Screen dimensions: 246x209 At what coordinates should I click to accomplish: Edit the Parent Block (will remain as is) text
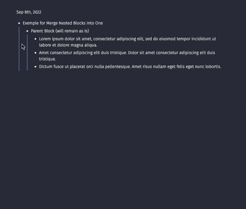pos(60,31)
